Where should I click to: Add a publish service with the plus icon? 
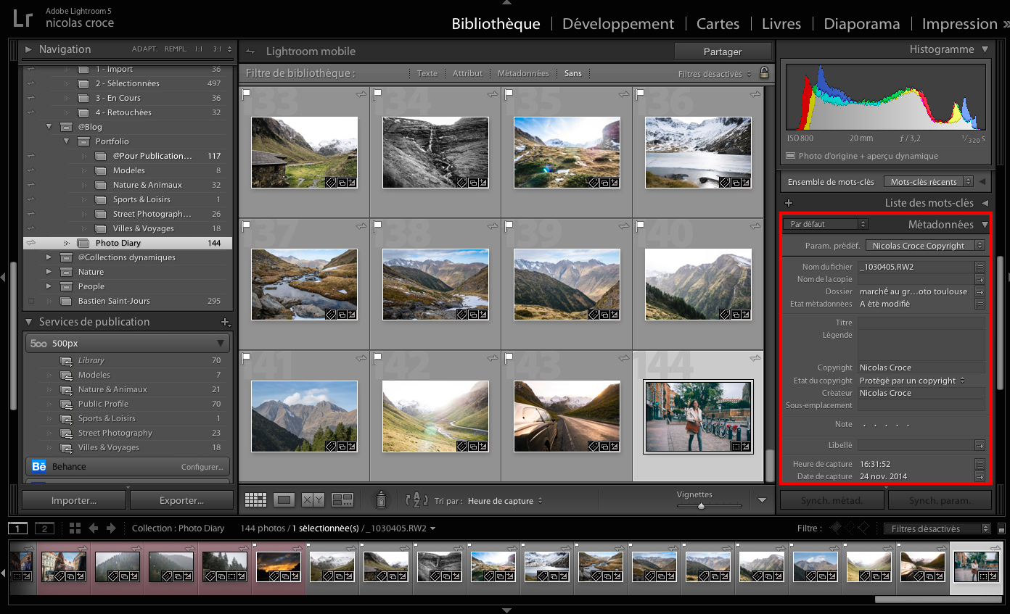click(225, 322)
